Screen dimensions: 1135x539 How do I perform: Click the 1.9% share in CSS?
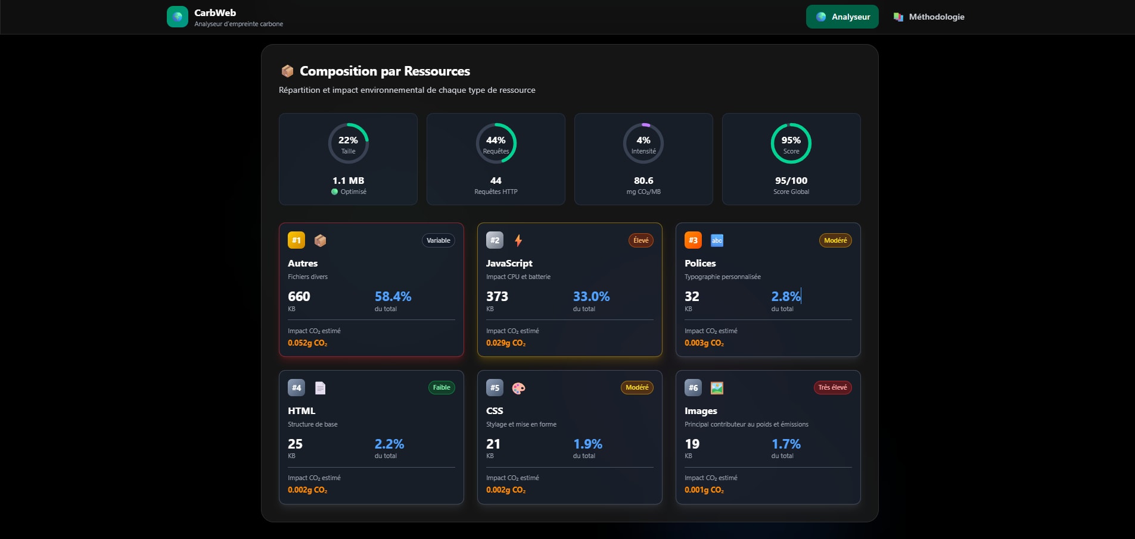[x=588, y=444]
